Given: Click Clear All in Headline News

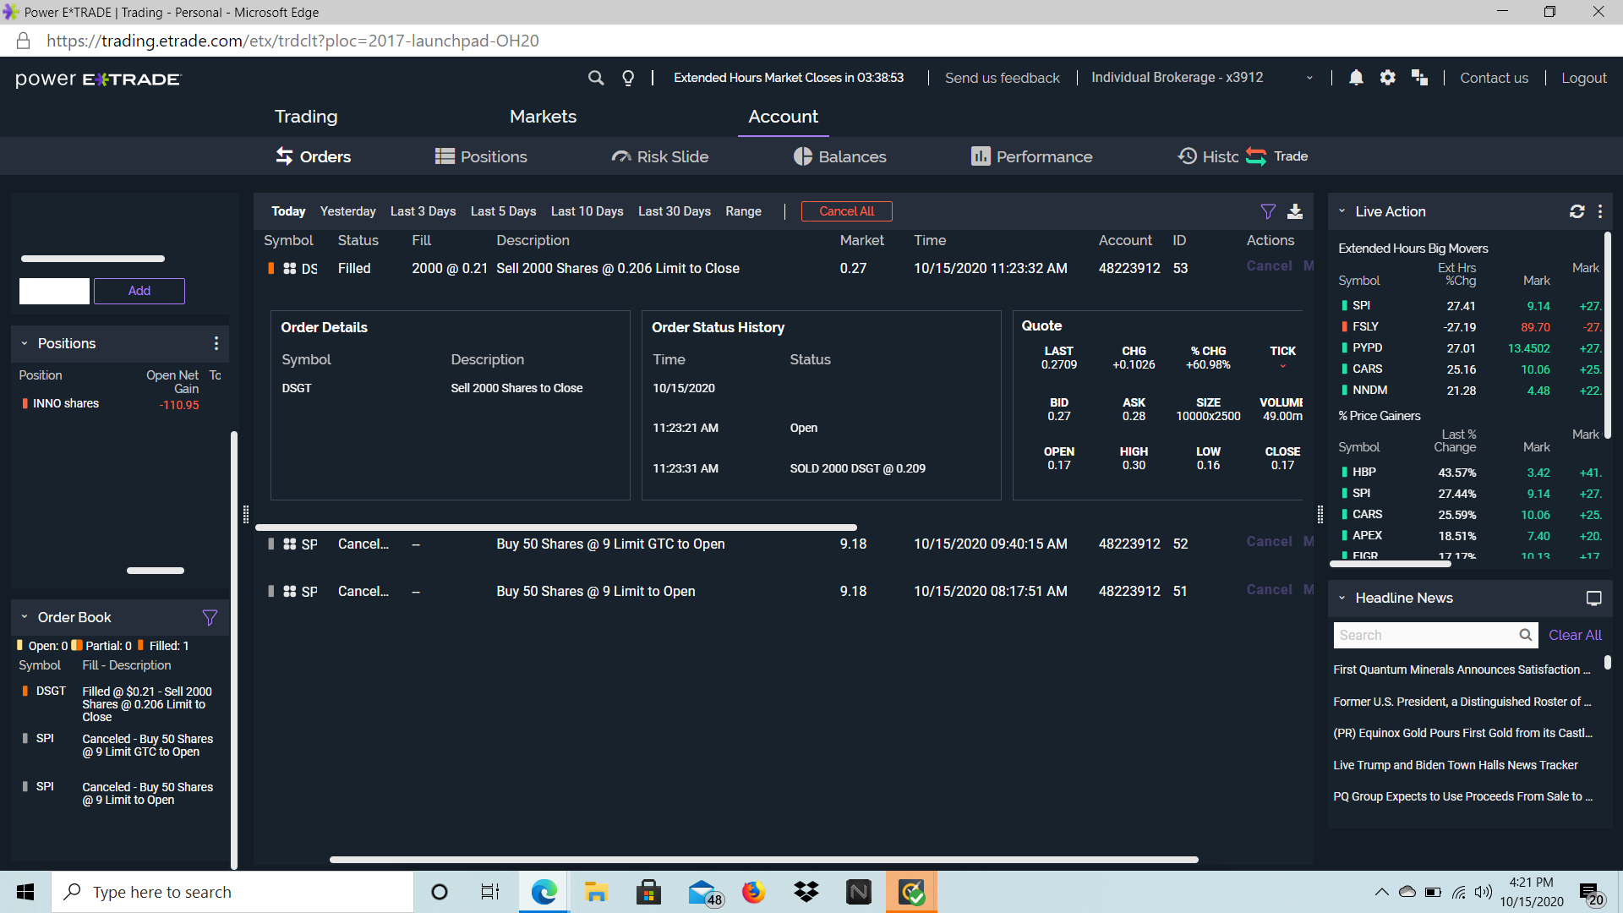Looking at the screenshot, I should coord(1575,635).
